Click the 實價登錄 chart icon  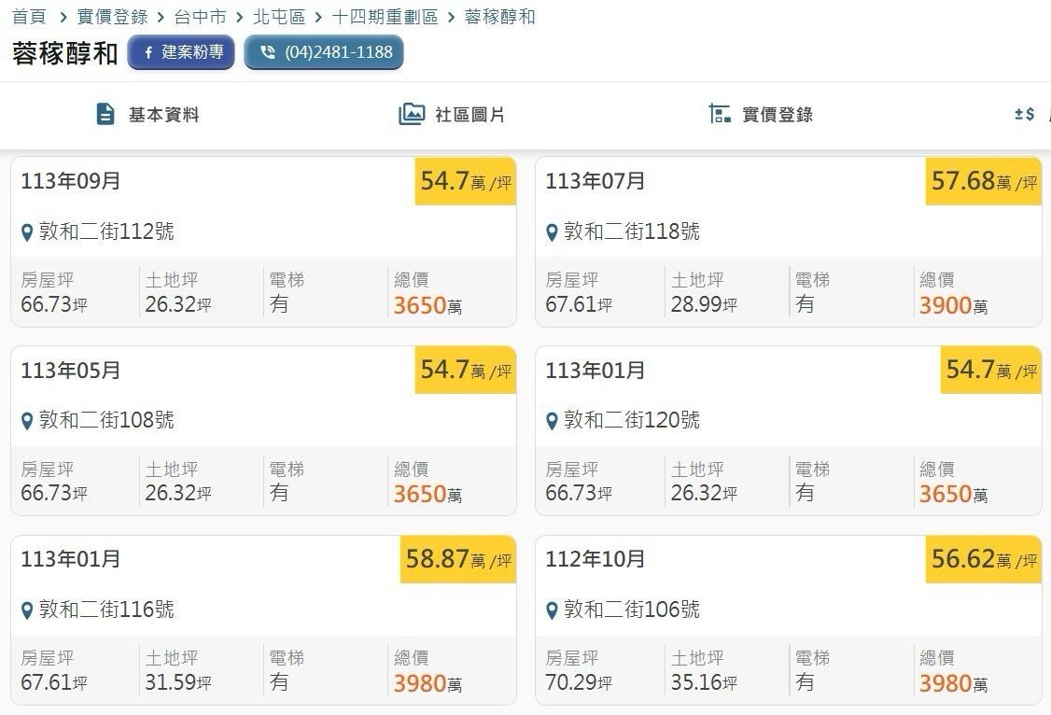(x=720, y=114)
